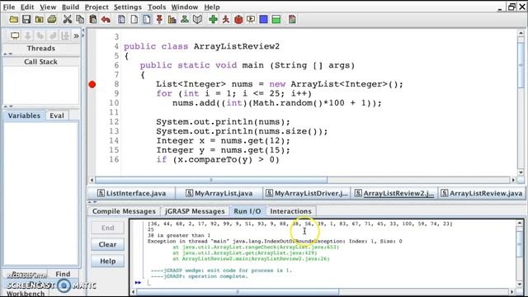Click the red pushpin toolbar icon
Image resolution: width=528 pixels, height=297 pixels.
[x=159, y=20]
